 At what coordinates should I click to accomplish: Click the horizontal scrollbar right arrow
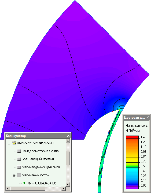pyautogui.click(x=64, y=188)
